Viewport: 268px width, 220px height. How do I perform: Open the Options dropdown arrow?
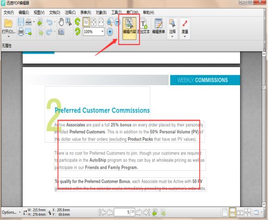(x=20, y=212)
